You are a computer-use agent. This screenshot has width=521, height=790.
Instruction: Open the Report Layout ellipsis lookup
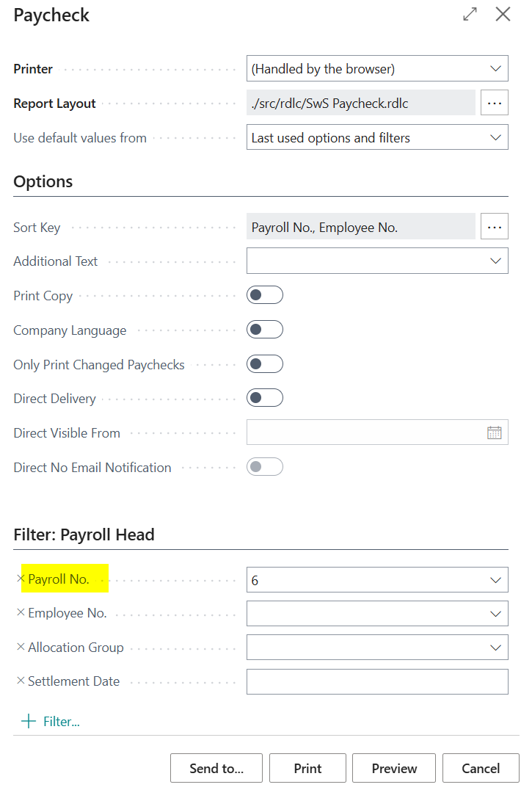pyautogui.click(x=494, y=104)
